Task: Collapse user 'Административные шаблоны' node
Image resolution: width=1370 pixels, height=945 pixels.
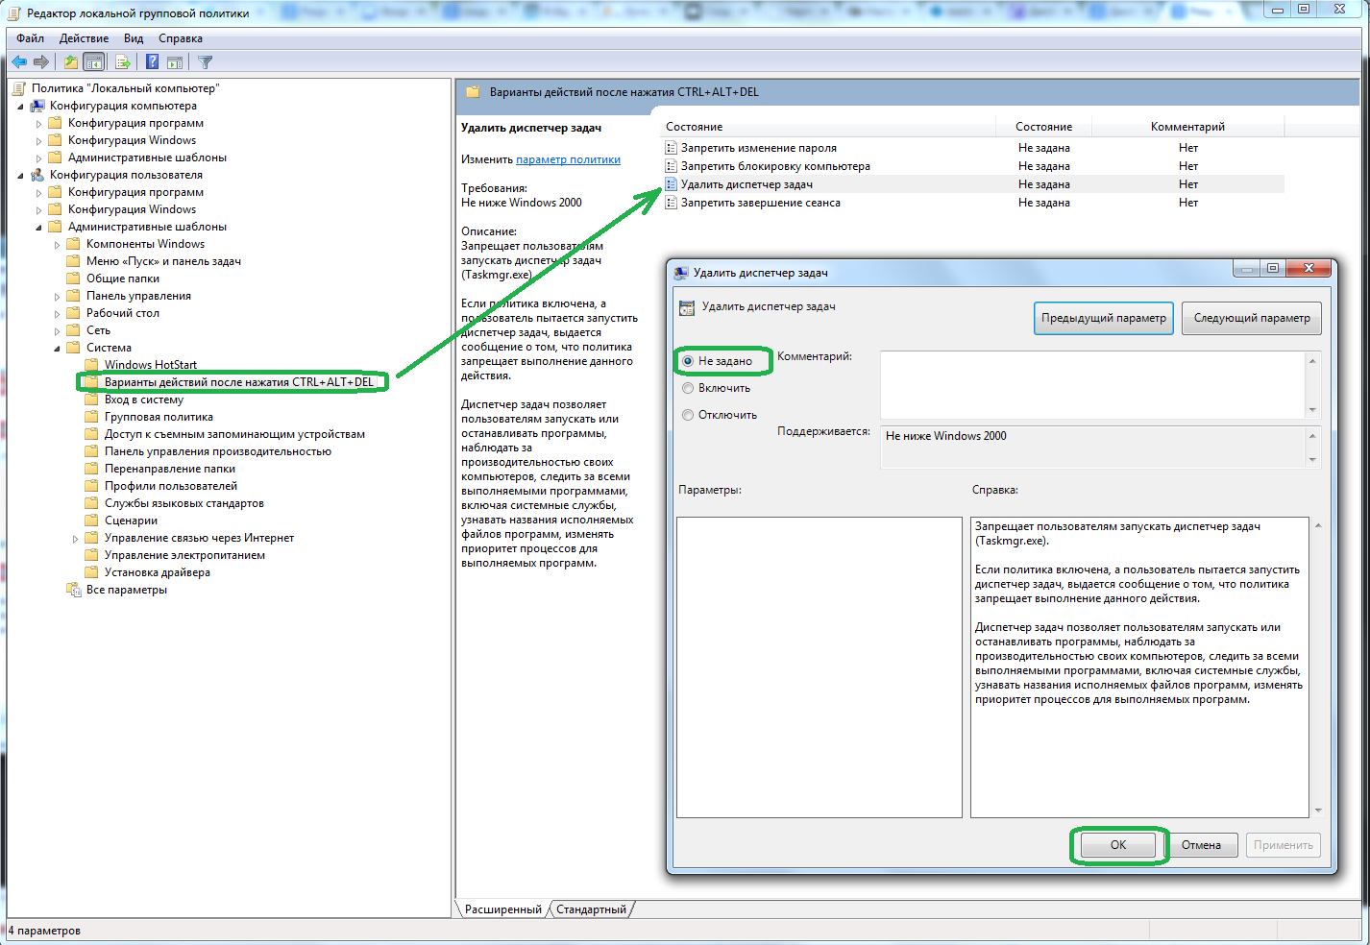Action: 38,228
